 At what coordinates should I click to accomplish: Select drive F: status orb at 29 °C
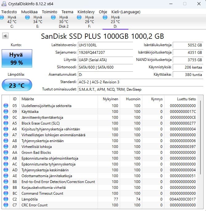[x=79, y=18]
